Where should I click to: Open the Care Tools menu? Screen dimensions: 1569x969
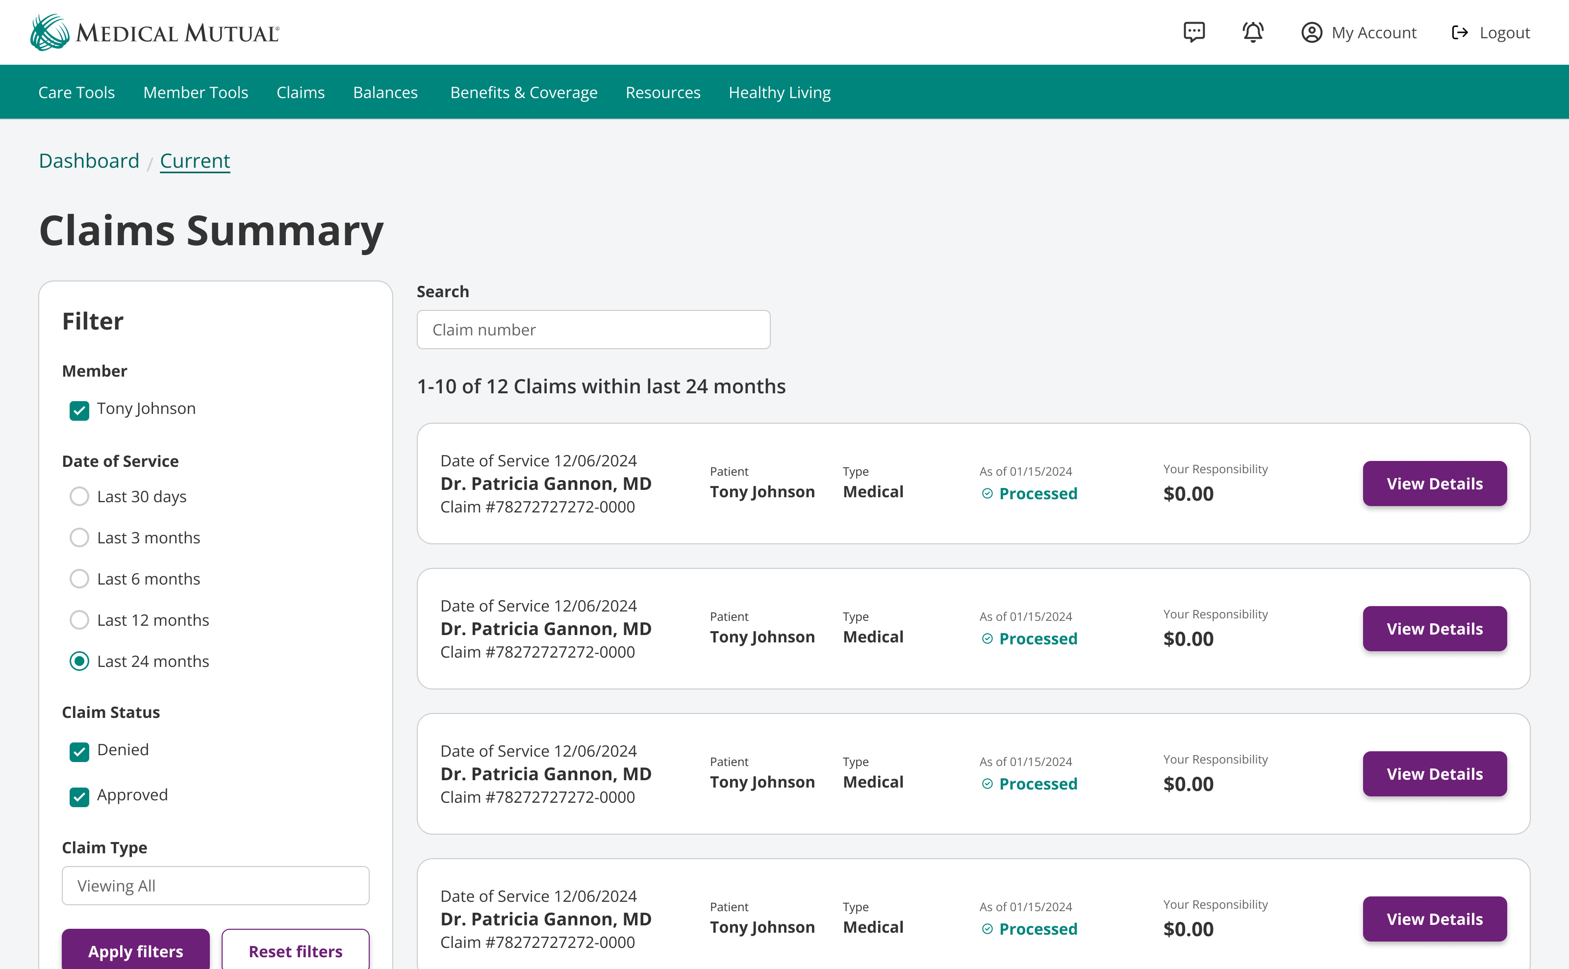(x=76, y=92)
